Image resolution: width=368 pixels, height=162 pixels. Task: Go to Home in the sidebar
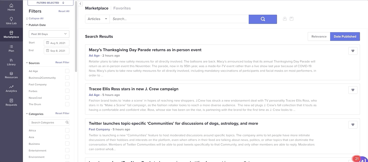pos(11,7)
